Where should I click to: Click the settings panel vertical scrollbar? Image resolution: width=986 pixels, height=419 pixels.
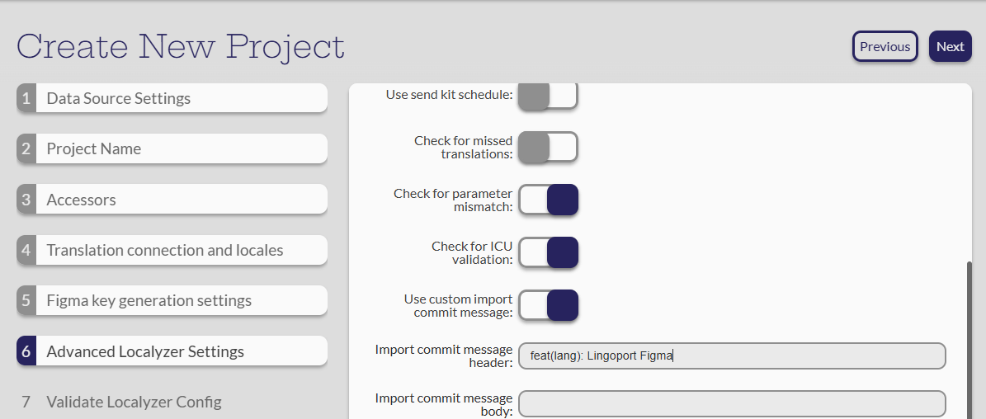click(x=969, y=338)
